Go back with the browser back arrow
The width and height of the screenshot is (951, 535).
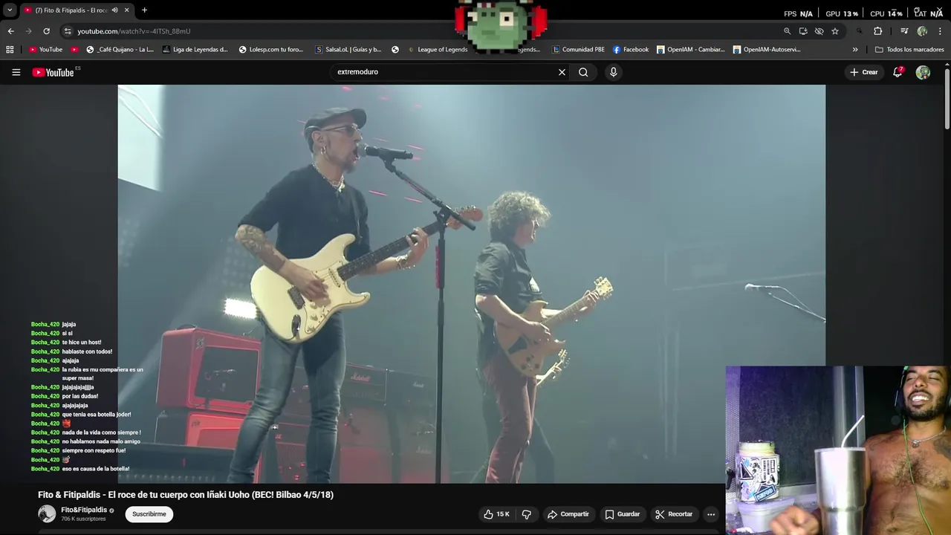coord(10,31)
